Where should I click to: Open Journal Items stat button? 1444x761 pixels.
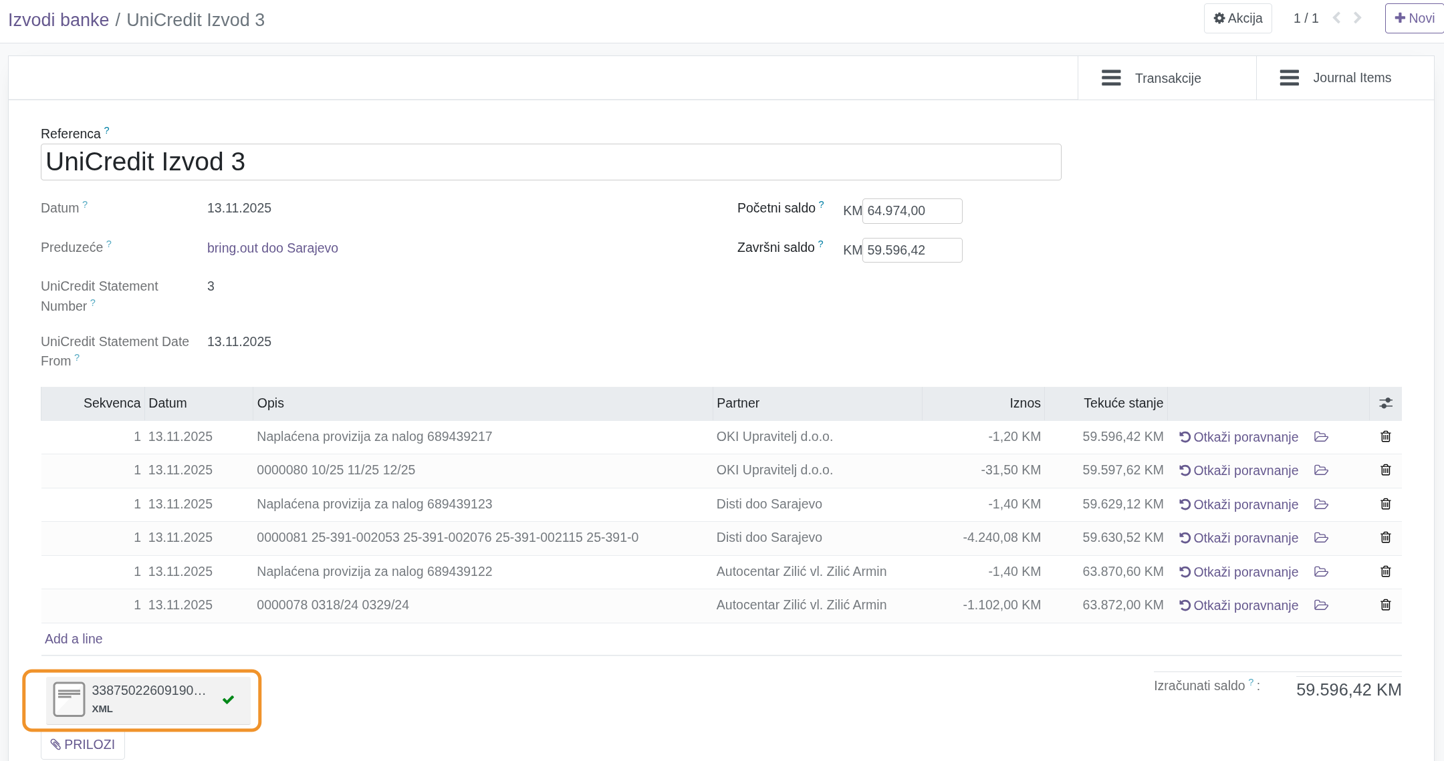[1344, 78]
